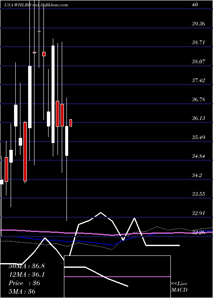Click the price label 38.07
Screen dimensions: 213x298
(199, 61)
